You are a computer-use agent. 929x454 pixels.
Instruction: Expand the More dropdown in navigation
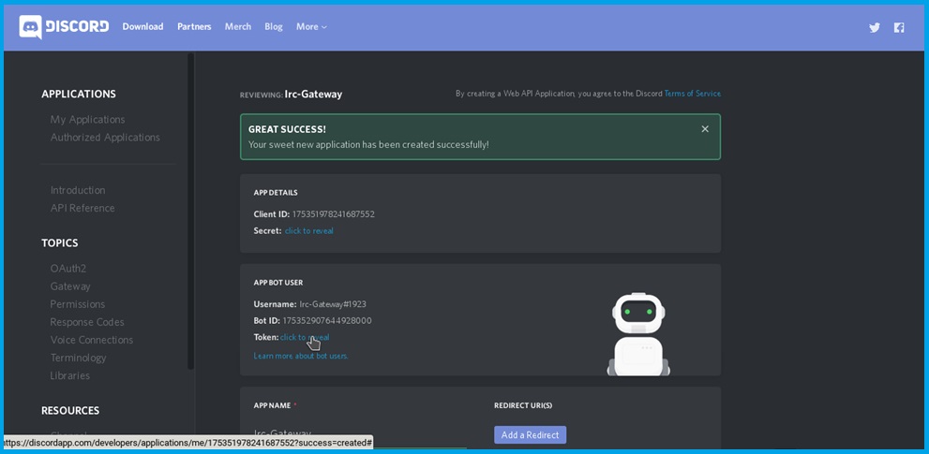tap(311, 26)
